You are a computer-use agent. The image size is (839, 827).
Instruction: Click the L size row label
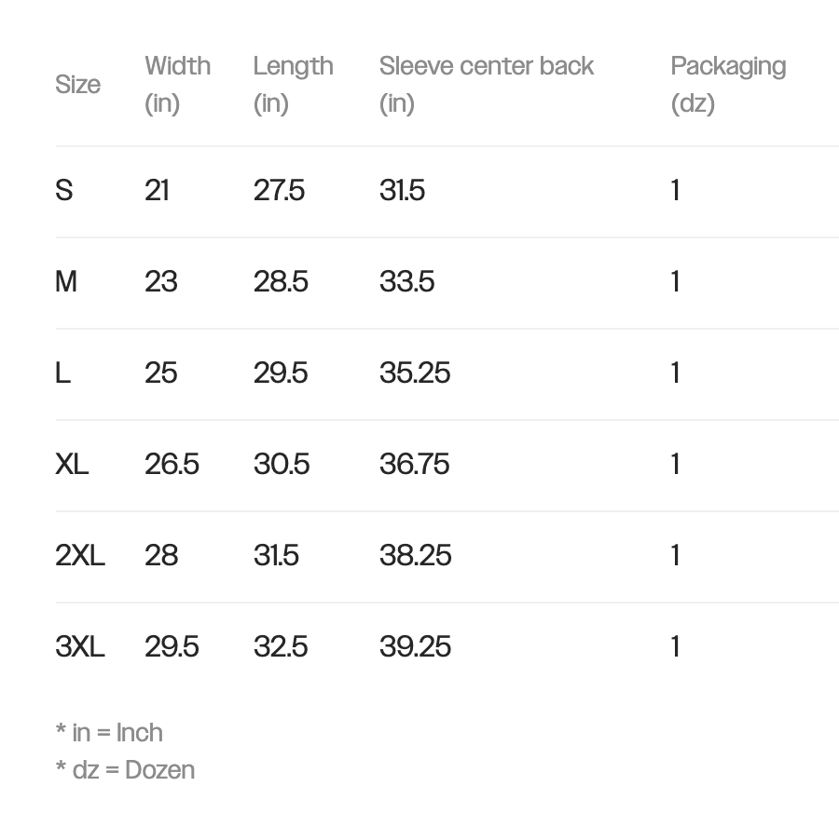(62, 373)
